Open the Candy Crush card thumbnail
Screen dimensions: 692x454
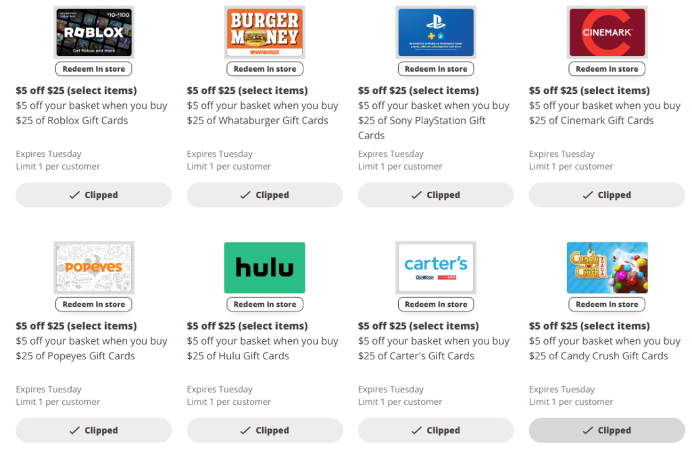click(607, 268)
